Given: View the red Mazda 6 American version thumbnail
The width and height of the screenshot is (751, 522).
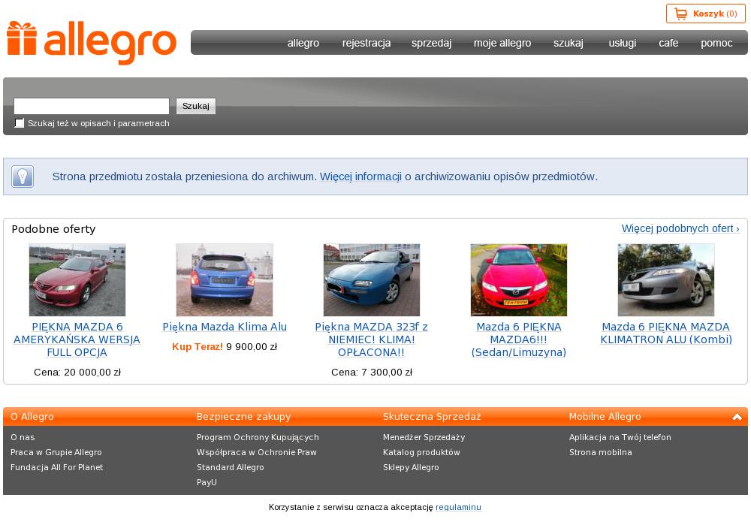Looking at the screenshot, I should click(x=77, y=279).
